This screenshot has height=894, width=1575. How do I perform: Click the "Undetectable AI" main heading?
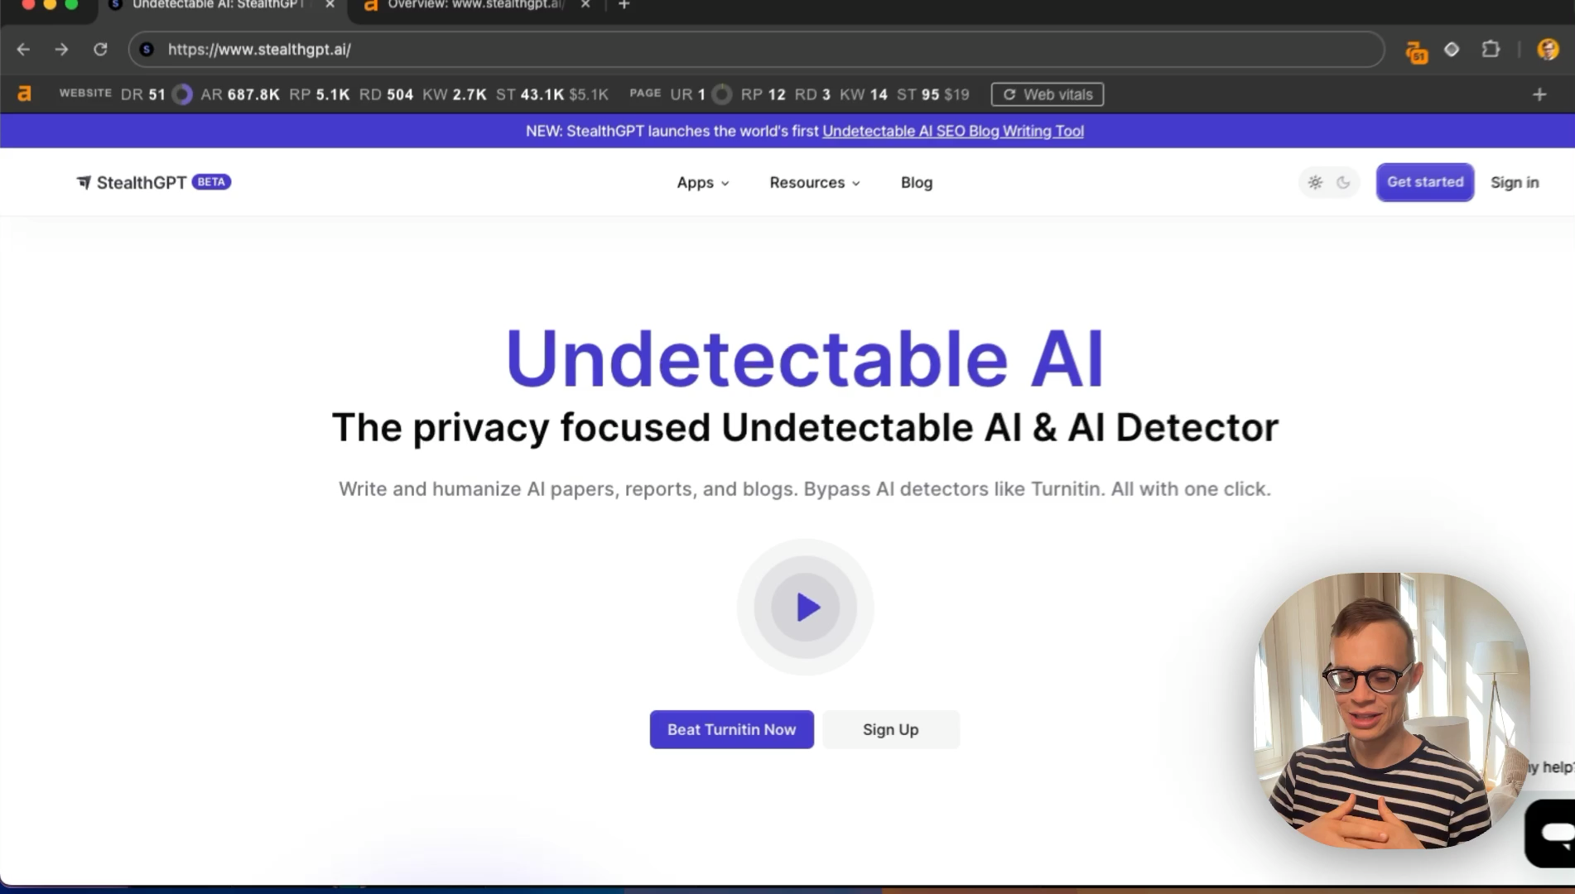[805, 358]
